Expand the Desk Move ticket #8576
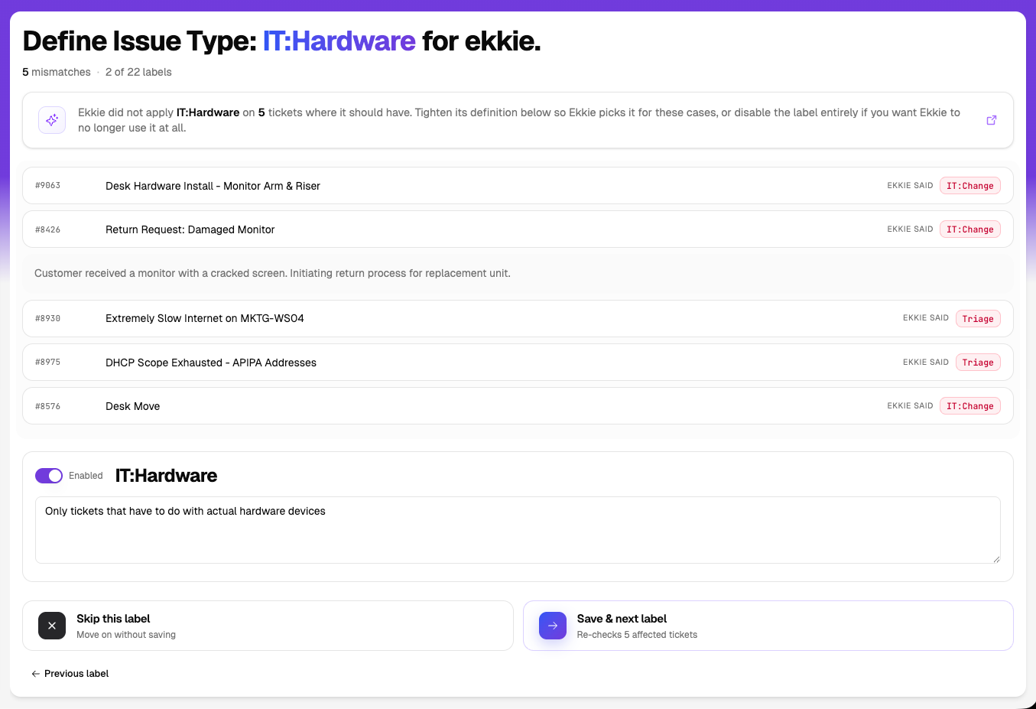This screenshot has height=709, width=1036. point(518,406)
